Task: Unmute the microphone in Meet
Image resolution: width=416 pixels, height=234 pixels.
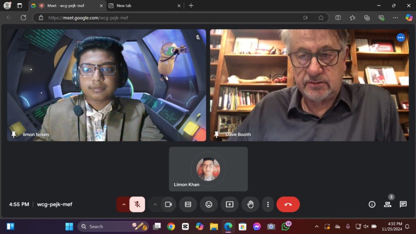Action: [x=137, y=204]
